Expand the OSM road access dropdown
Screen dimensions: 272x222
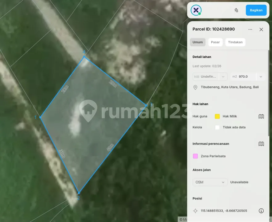(x=210, y=182)
